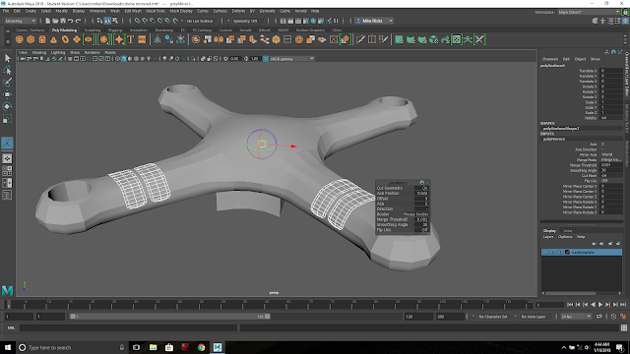Activate the Paint Selection tool
This screenshot has height=354, width=630.
click(7, 83)
